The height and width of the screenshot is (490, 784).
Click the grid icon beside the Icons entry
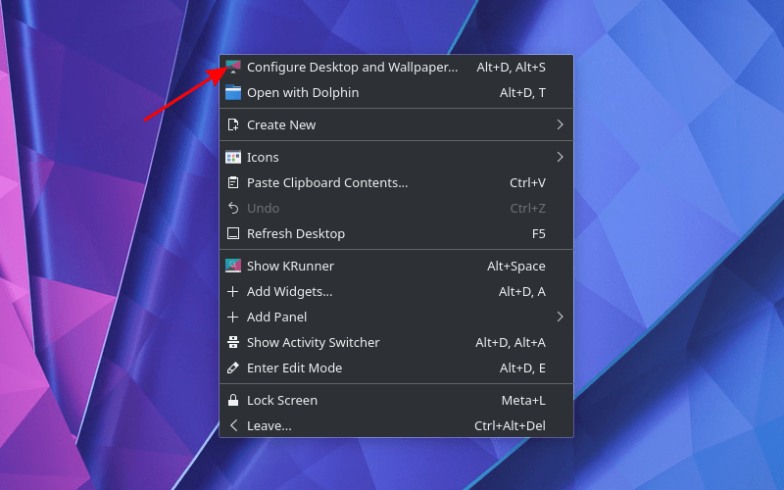click(233, 157)
